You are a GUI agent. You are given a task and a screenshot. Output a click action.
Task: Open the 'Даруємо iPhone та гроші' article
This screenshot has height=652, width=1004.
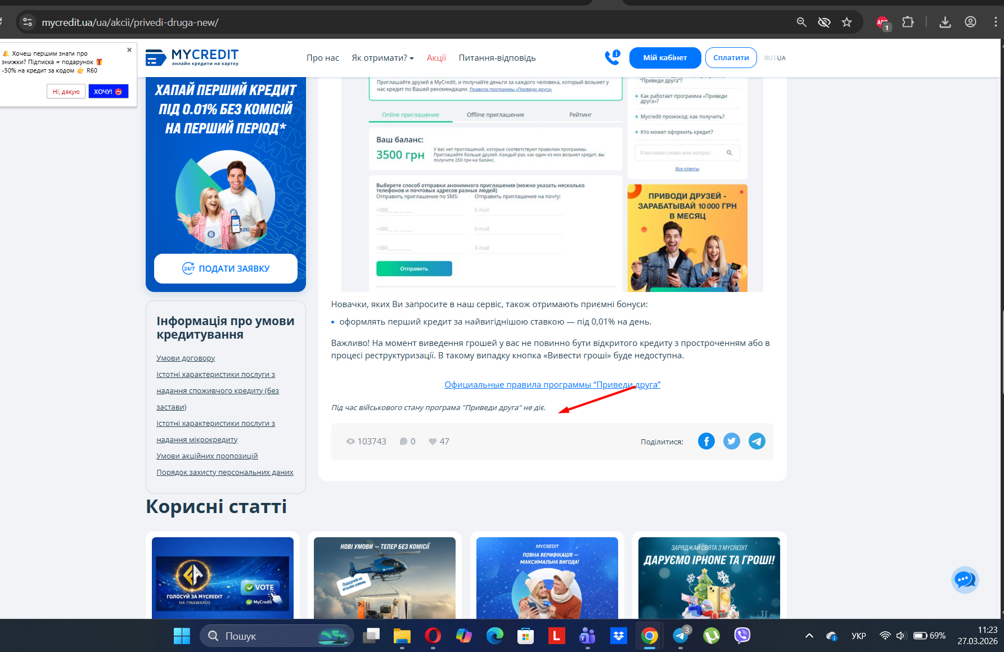tap(709, 578)
